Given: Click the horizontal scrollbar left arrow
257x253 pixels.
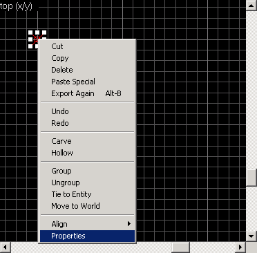Looking at the screenshot, I should coord(6,247).
